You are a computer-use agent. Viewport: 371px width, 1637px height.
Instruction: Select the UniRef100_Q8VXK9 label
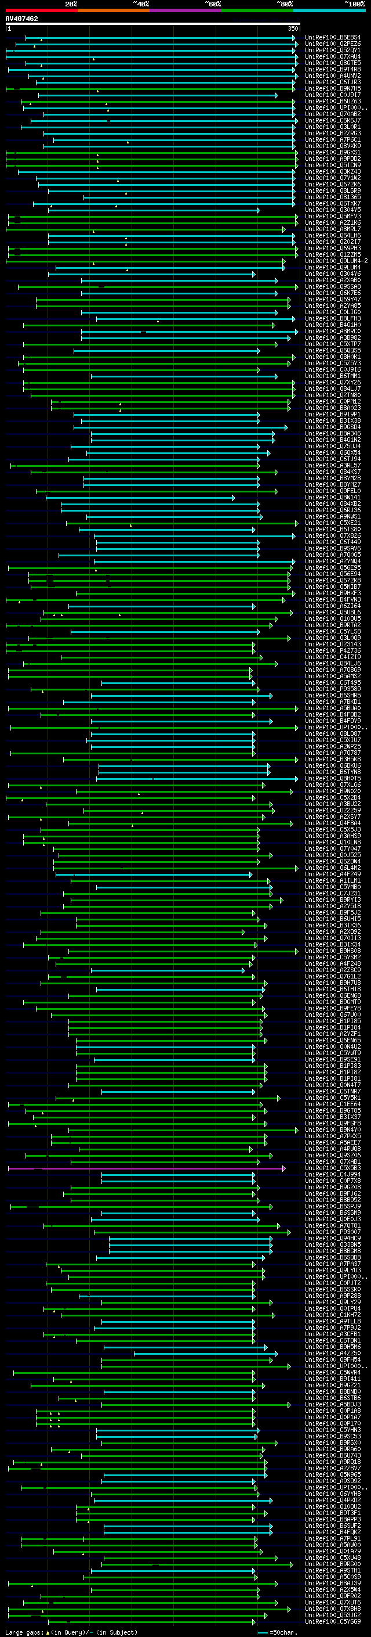332,146
